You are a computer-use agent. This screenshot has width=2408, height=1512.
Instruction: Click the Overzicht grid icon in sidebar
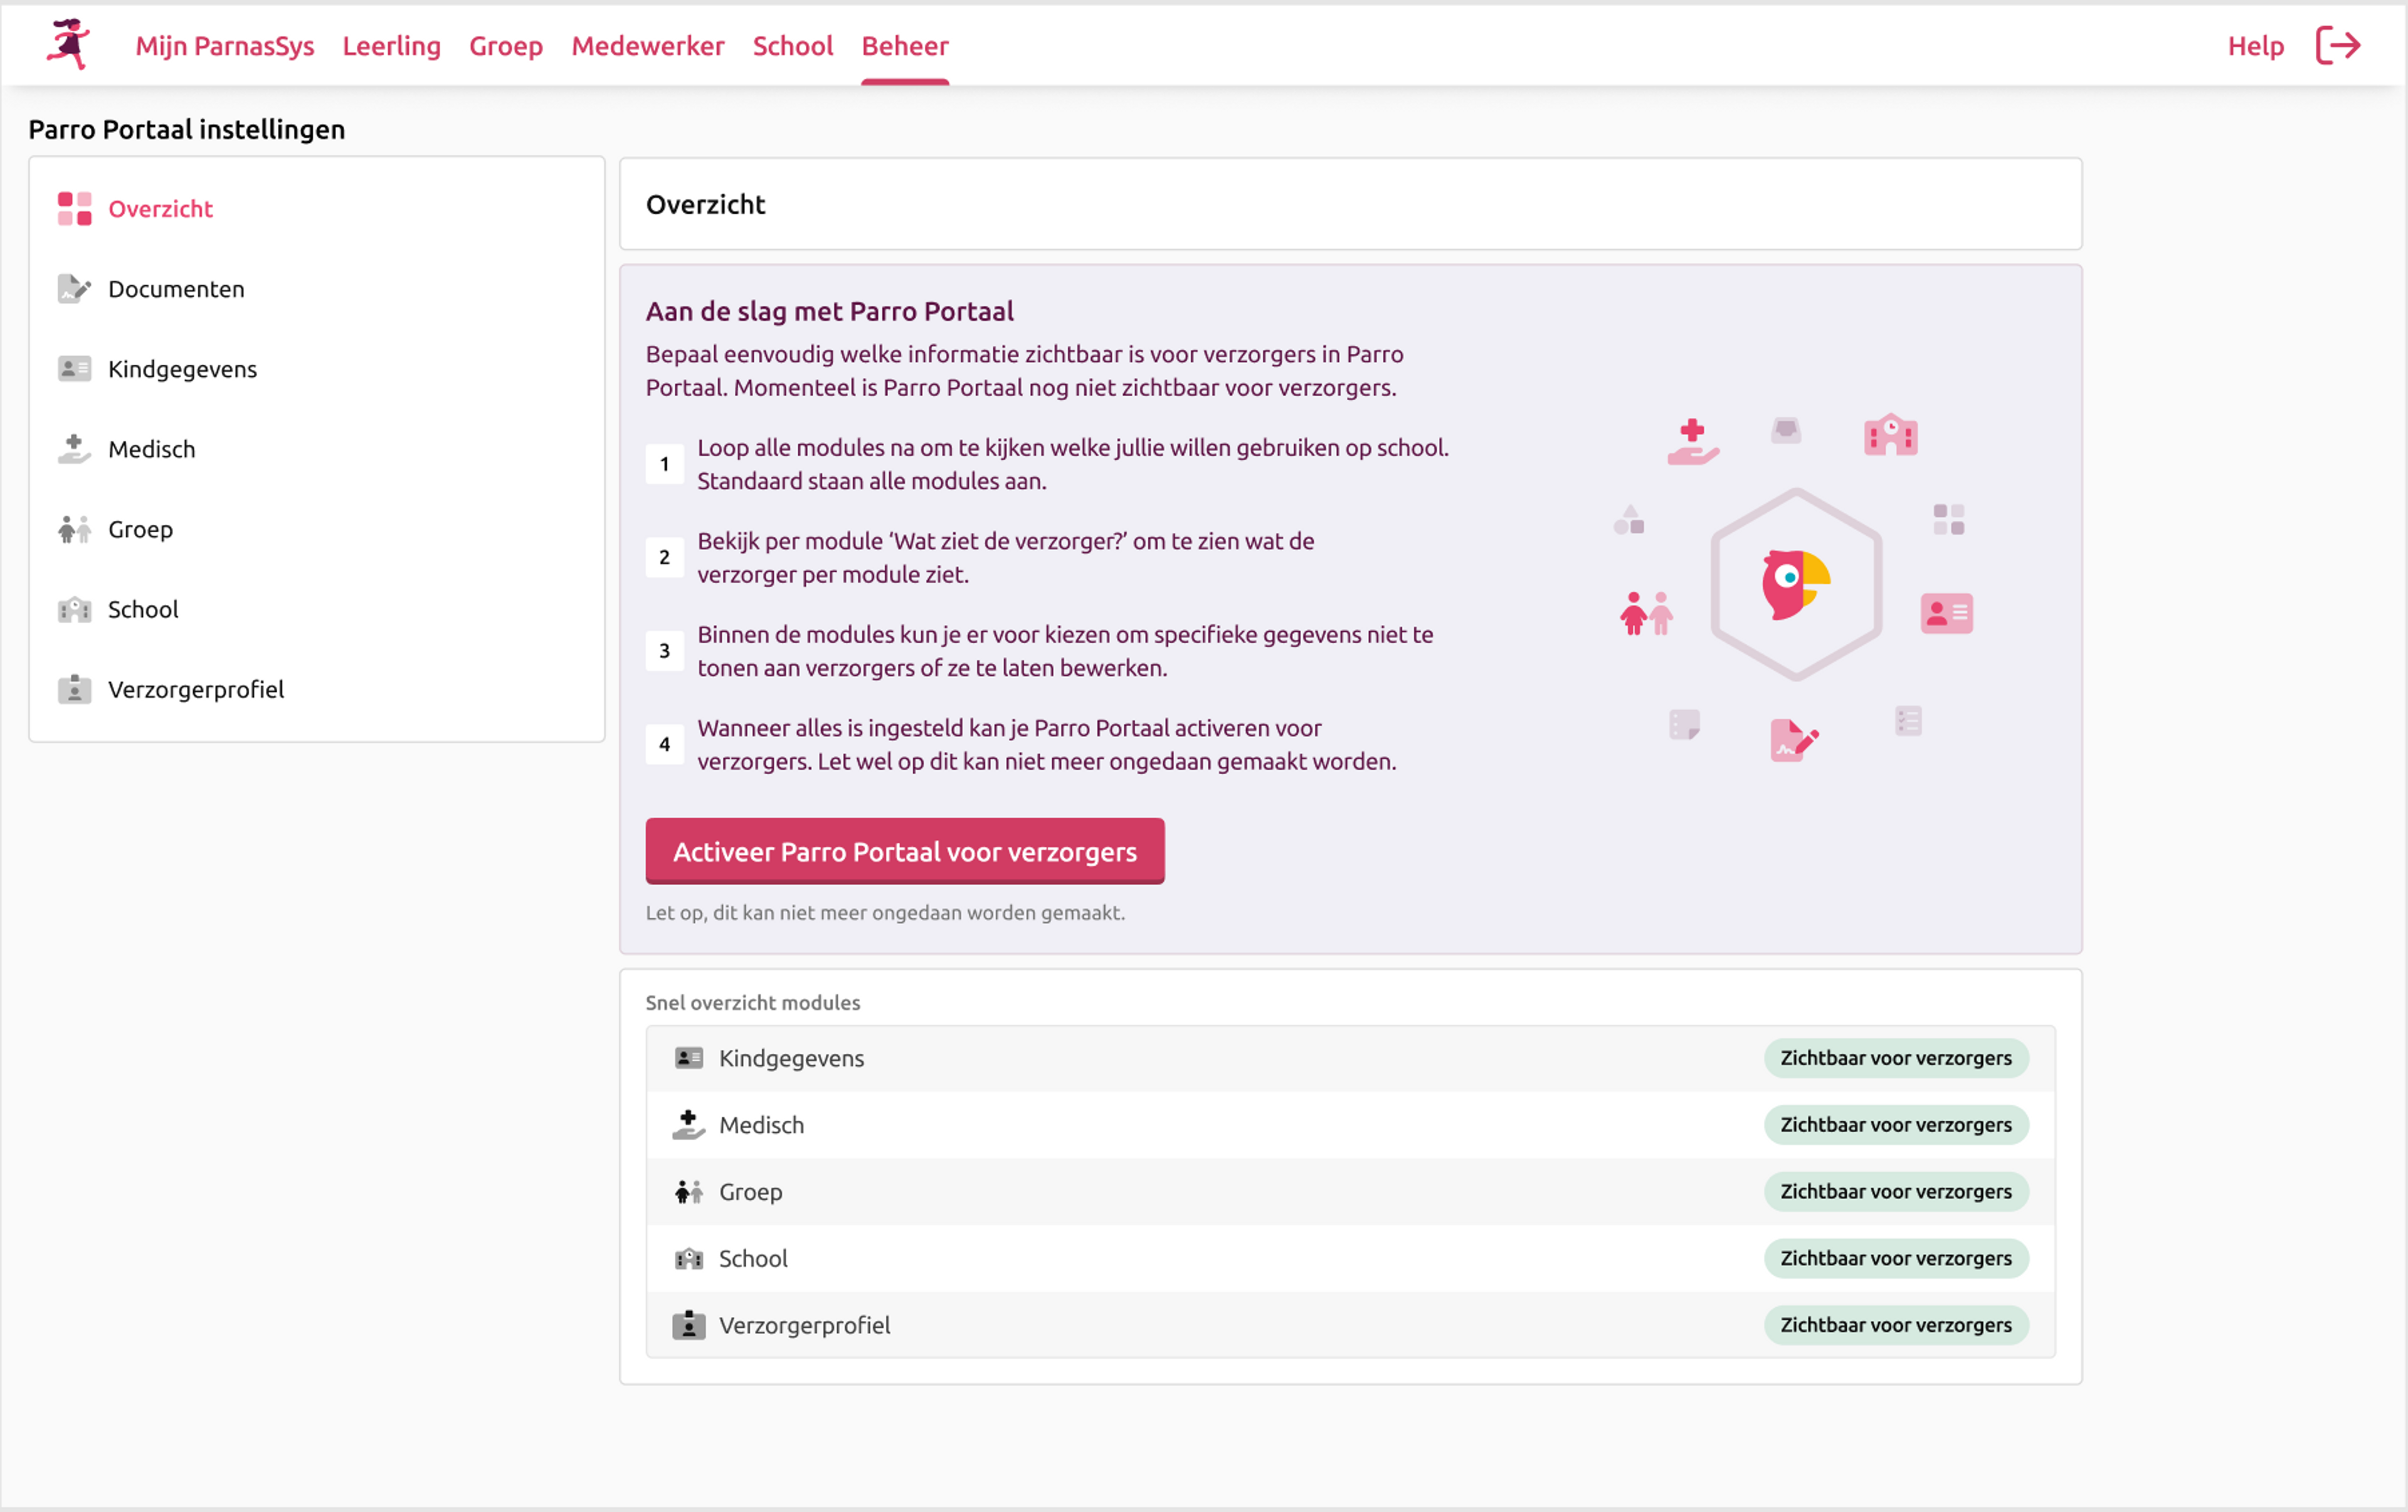(74, 209)
